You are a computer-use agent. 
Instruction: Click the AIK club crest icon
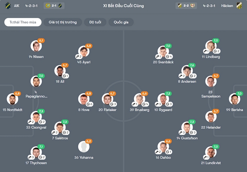[x=8, y=6]
